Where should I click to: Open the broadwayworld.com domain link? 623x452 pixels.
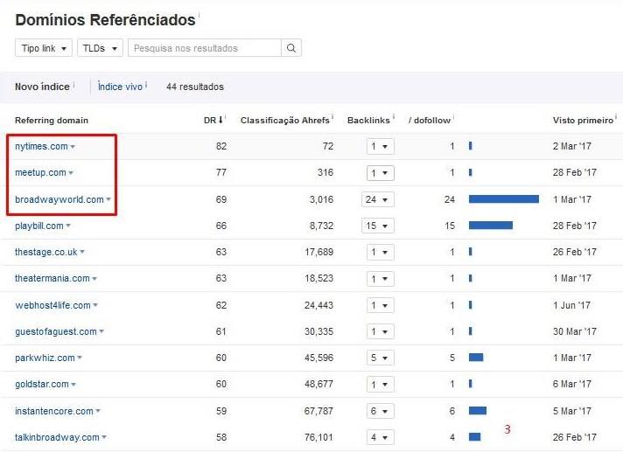coord(59,199)
